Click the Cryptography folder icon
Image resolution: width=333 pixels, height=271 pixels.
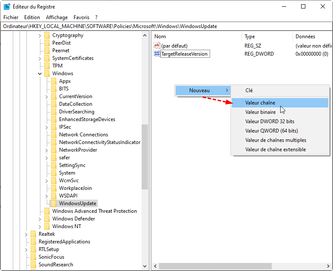pyautogui.click(x=47, y=35)
